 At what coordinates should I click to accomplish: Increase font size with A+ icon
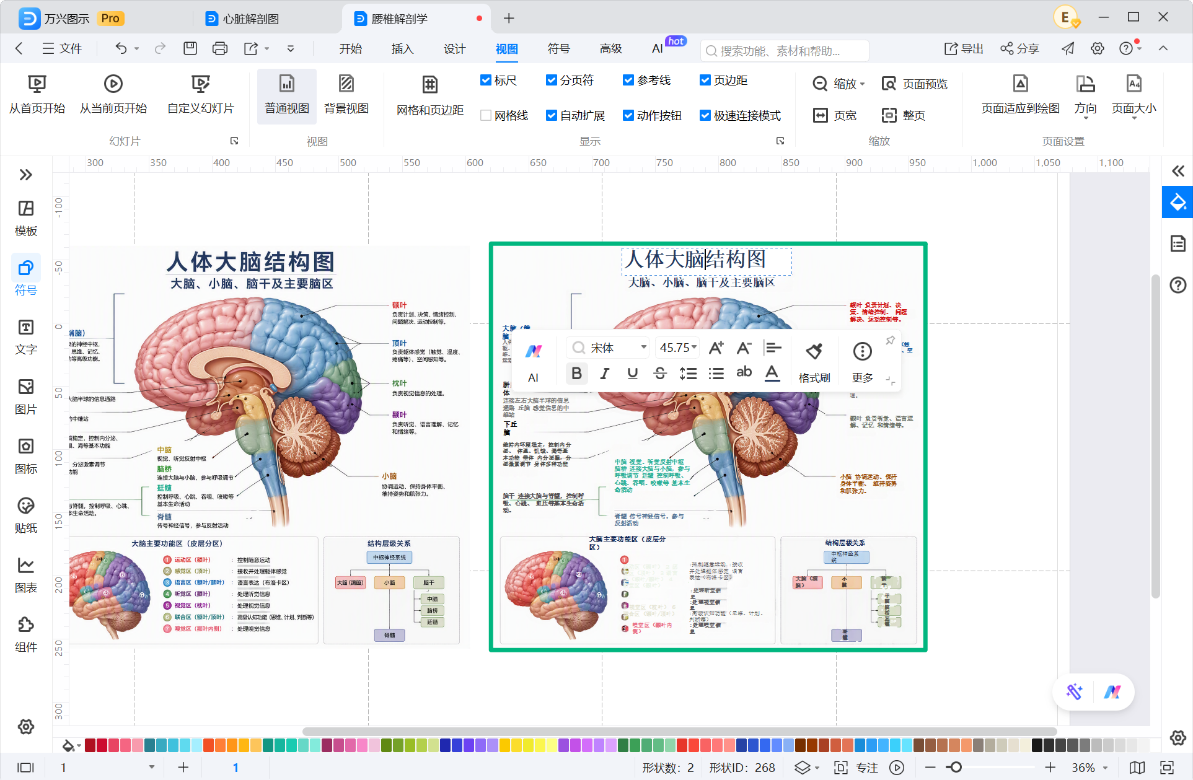[716, 348]
